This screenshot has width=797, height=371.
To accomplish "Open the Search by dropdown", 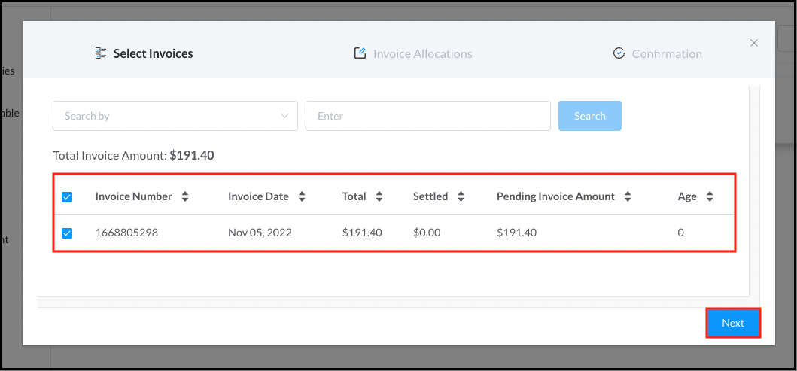I will tap(175, 116).
